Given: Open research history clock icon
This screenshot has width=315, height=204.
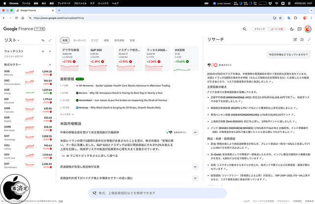Looking at the screenshot, I should click(x=302, y=40).
